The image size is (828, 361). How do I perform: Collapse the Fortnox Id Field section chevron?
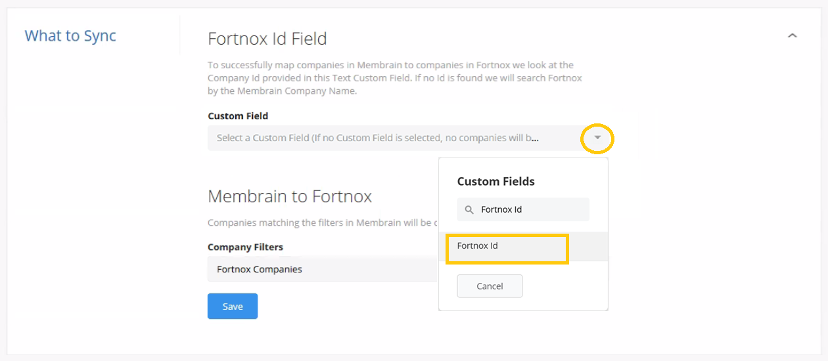click(x=792, y=36)
